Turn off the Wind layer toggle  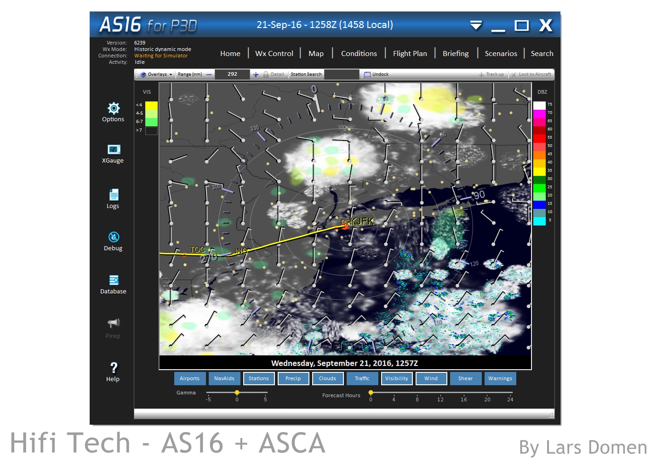click(431, 378)
